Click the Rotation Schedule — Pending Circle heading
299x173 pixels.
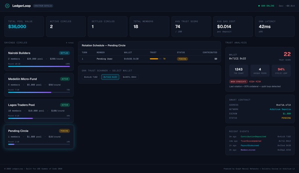click(103, 45)
